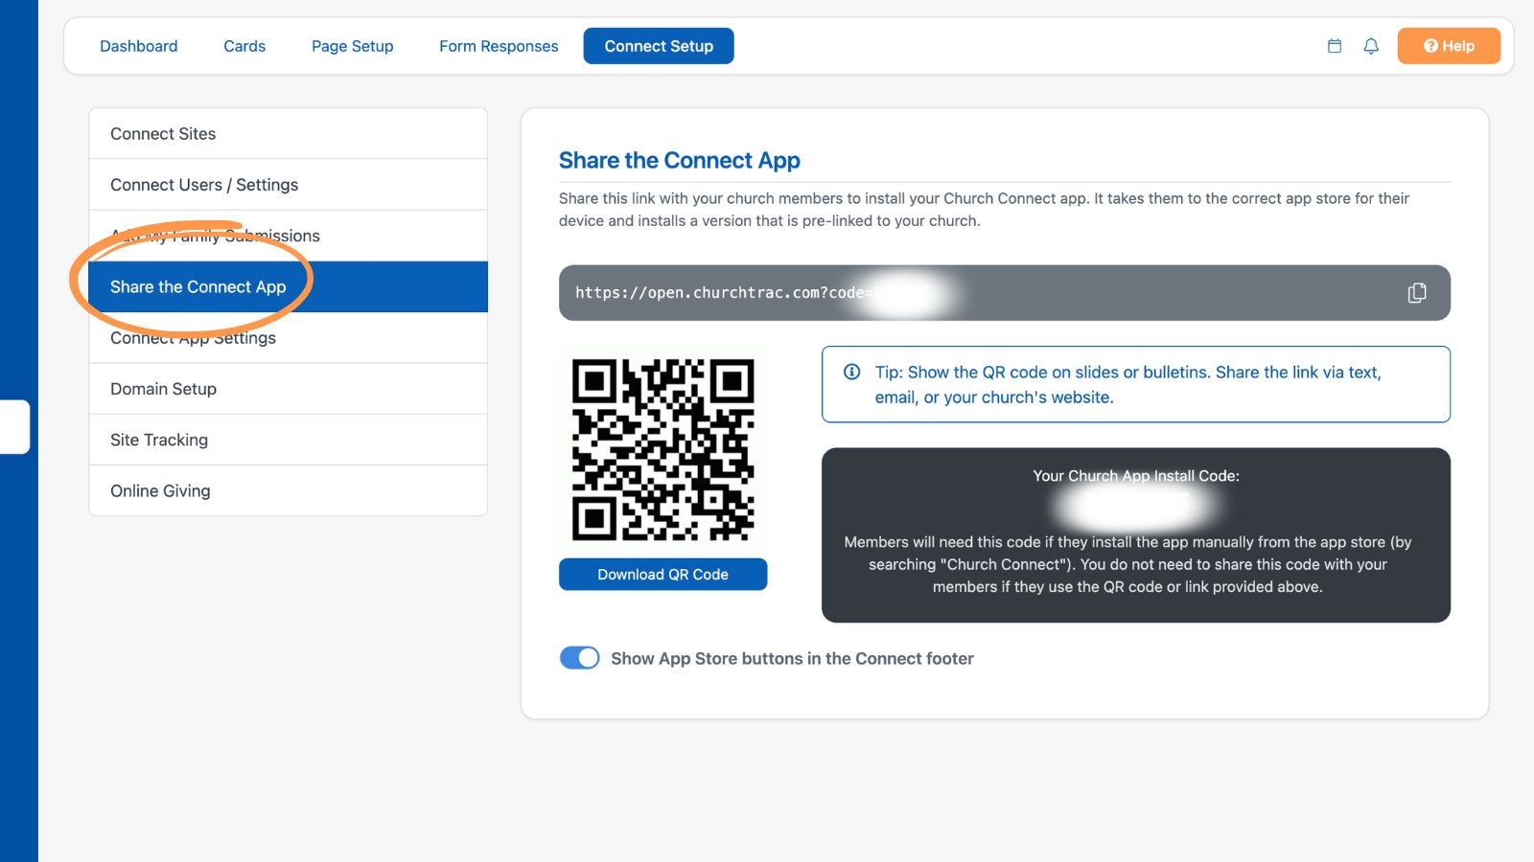Open the calendar icon in top bar
The height and width of the screenshot is (862, 1534).
pos(1334,46)
